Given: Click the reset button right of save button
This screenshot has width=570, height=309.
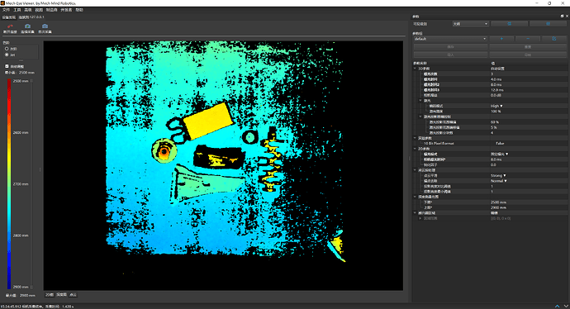Looking at the screenshot, I should 528,47.
